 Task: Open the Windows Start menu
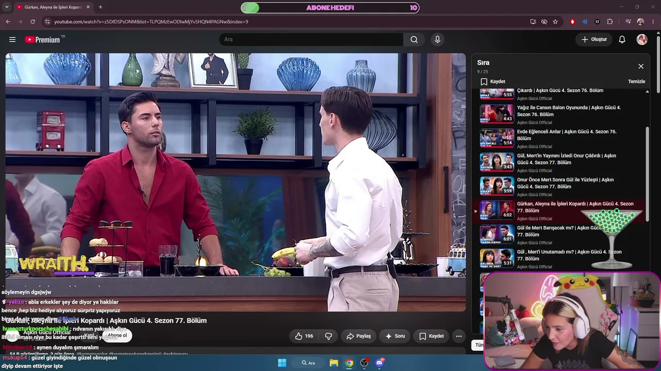(282, 363)
